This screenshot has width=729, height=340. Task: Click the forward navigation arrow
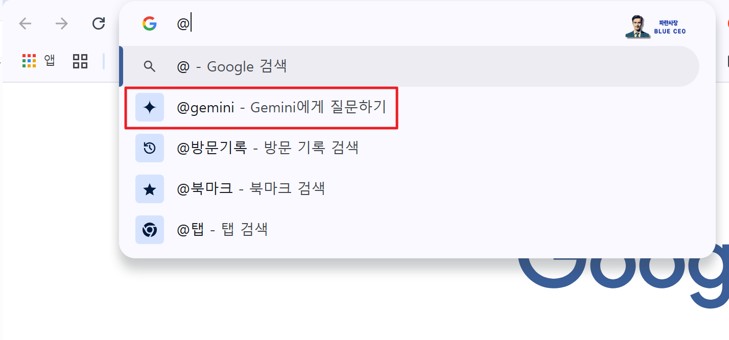click(61, 23)
